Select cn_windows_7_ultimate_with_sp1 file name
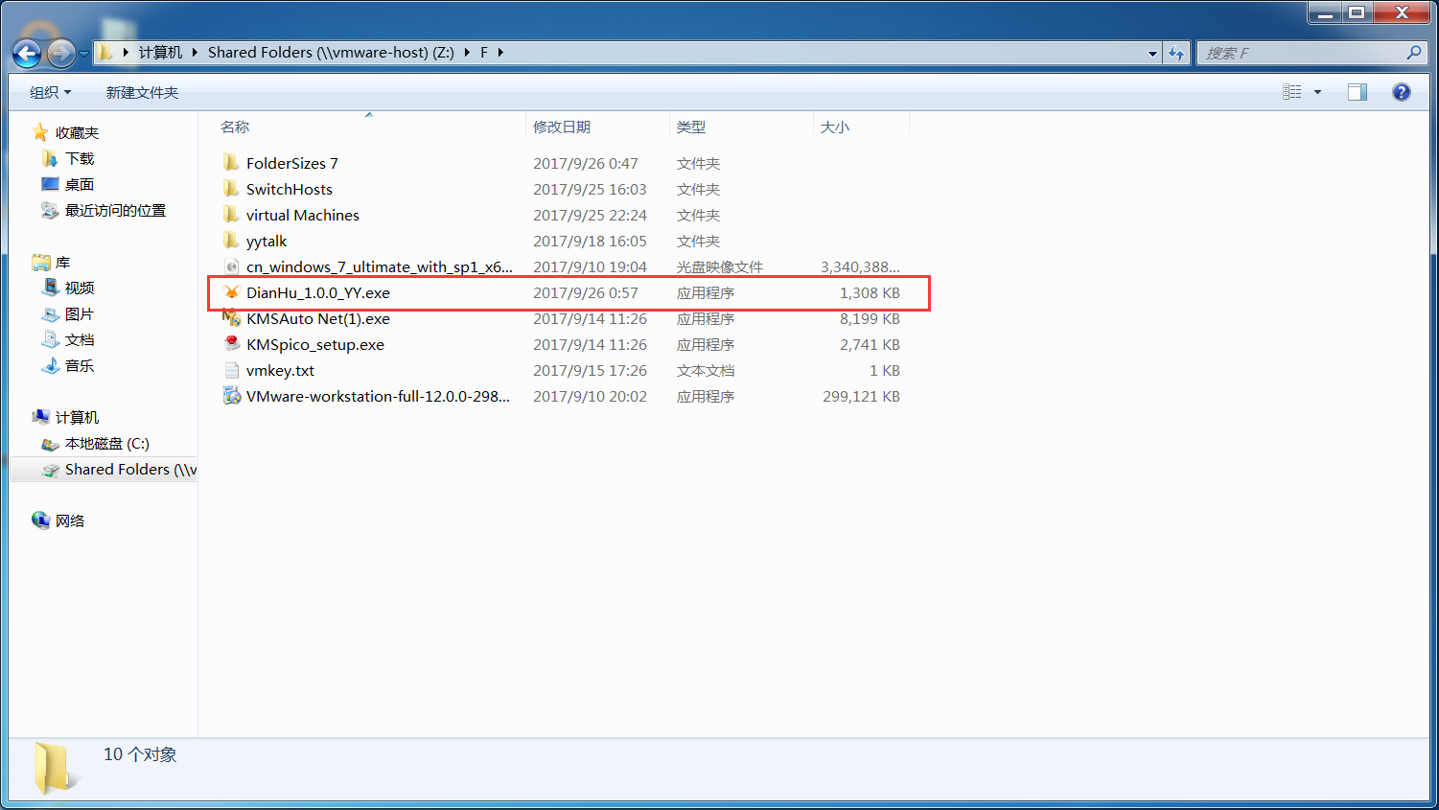 pyautogui.click(x=380, y=266)
